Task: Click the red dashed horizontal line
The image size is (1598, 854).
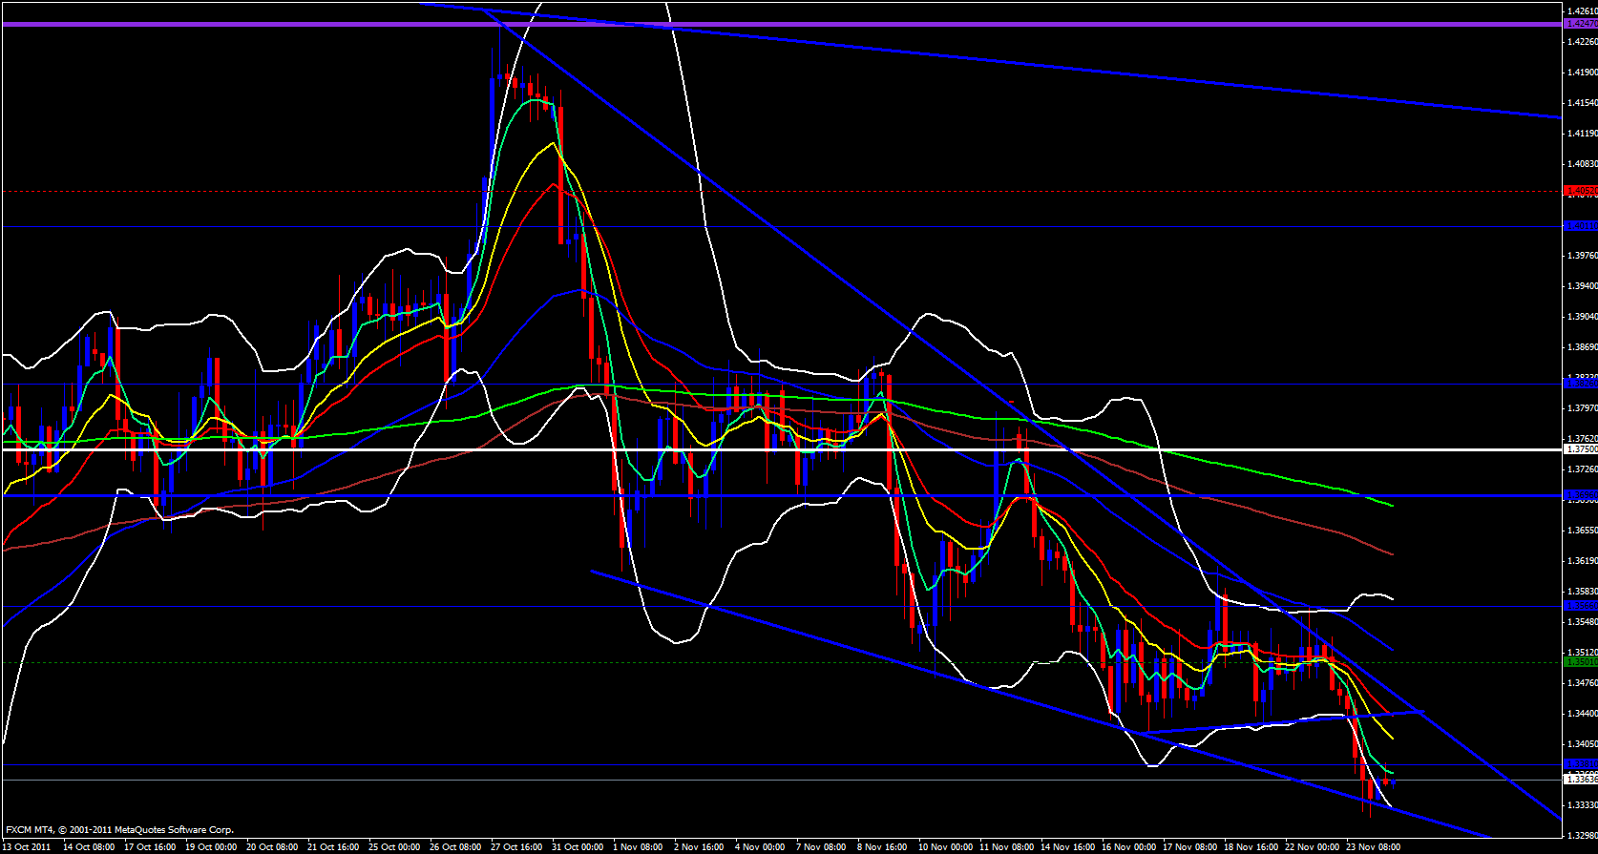Action: [781, 191]
